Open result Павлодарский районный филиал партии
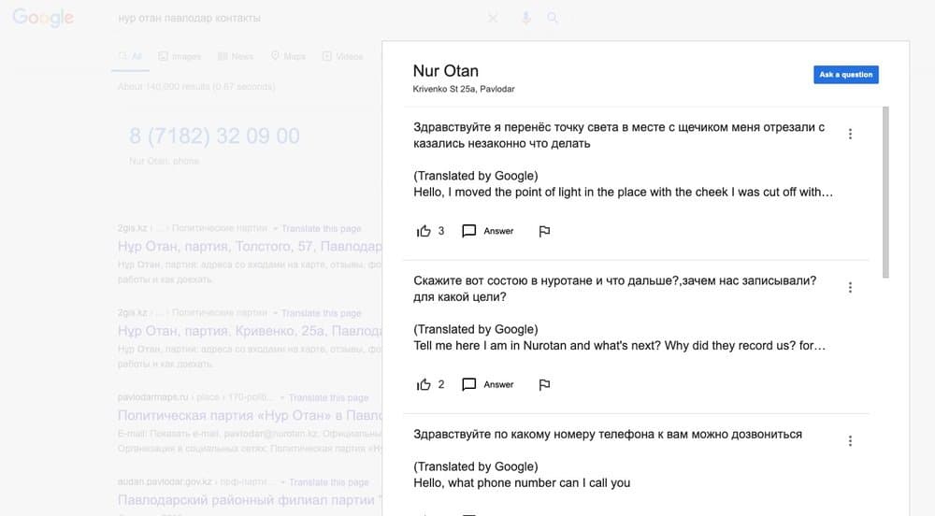The width and height of the screenshot is (935, 516). point(250,500)
